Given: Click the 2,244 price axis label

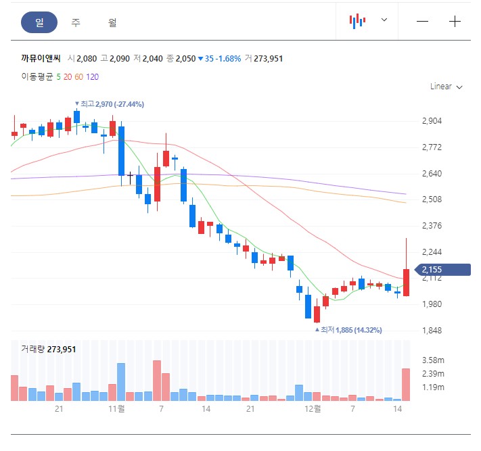Looking at the screenshot, I should pos(432,252).
